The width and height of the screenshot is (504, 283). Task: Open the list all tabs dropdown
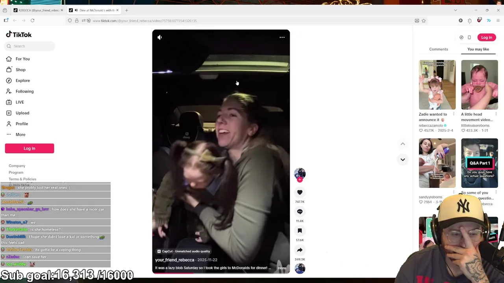(455, 10)
